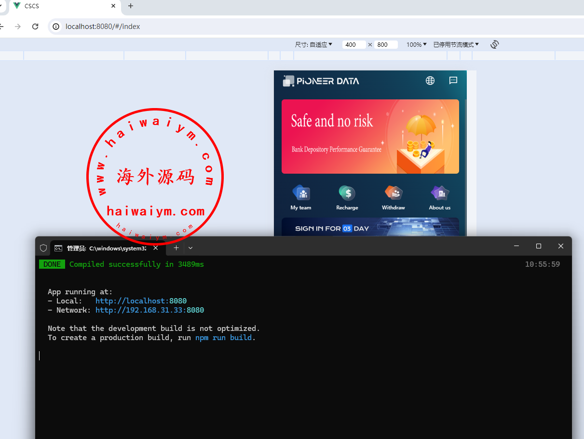Reload the page with refresh icon
The height and width of the screenshot is (439, 584).
(x=35, y=27)
